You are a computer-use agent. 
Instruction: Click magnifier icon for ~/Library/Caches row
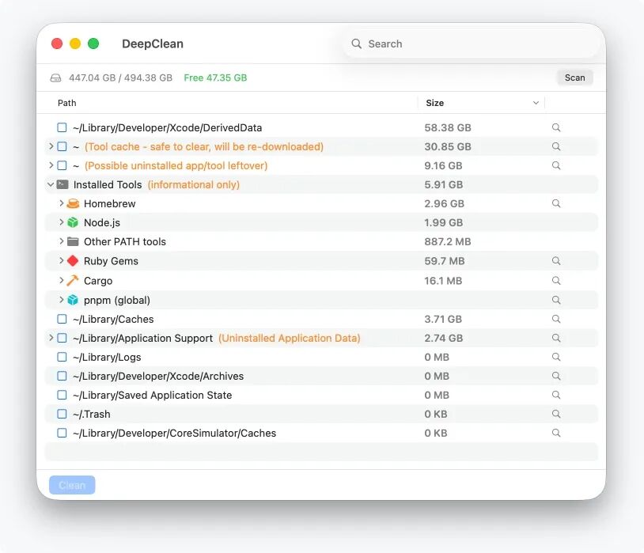pos(556,319)
